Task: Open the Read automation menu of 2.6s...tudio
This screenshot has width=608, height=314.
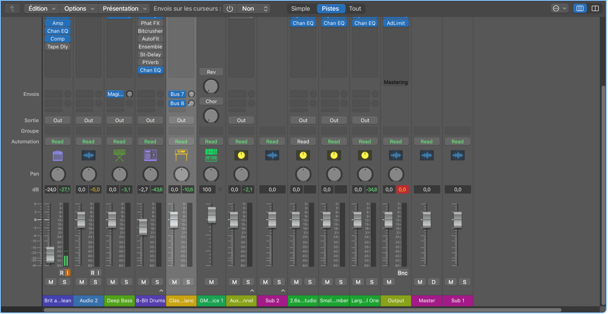Action: [303, 142]
